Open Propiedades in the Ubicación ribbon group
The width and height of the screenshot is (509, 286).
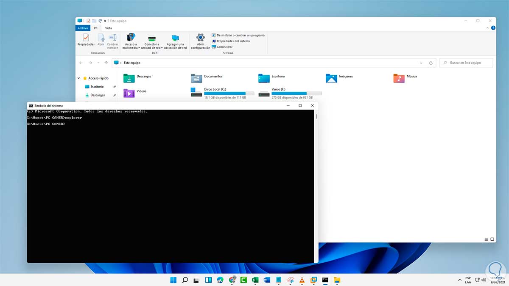click(x=86, y=41)
